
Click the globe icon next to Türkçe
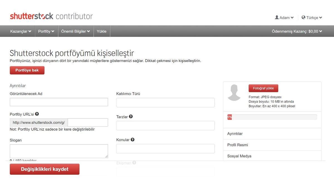(x=303, y=17)
